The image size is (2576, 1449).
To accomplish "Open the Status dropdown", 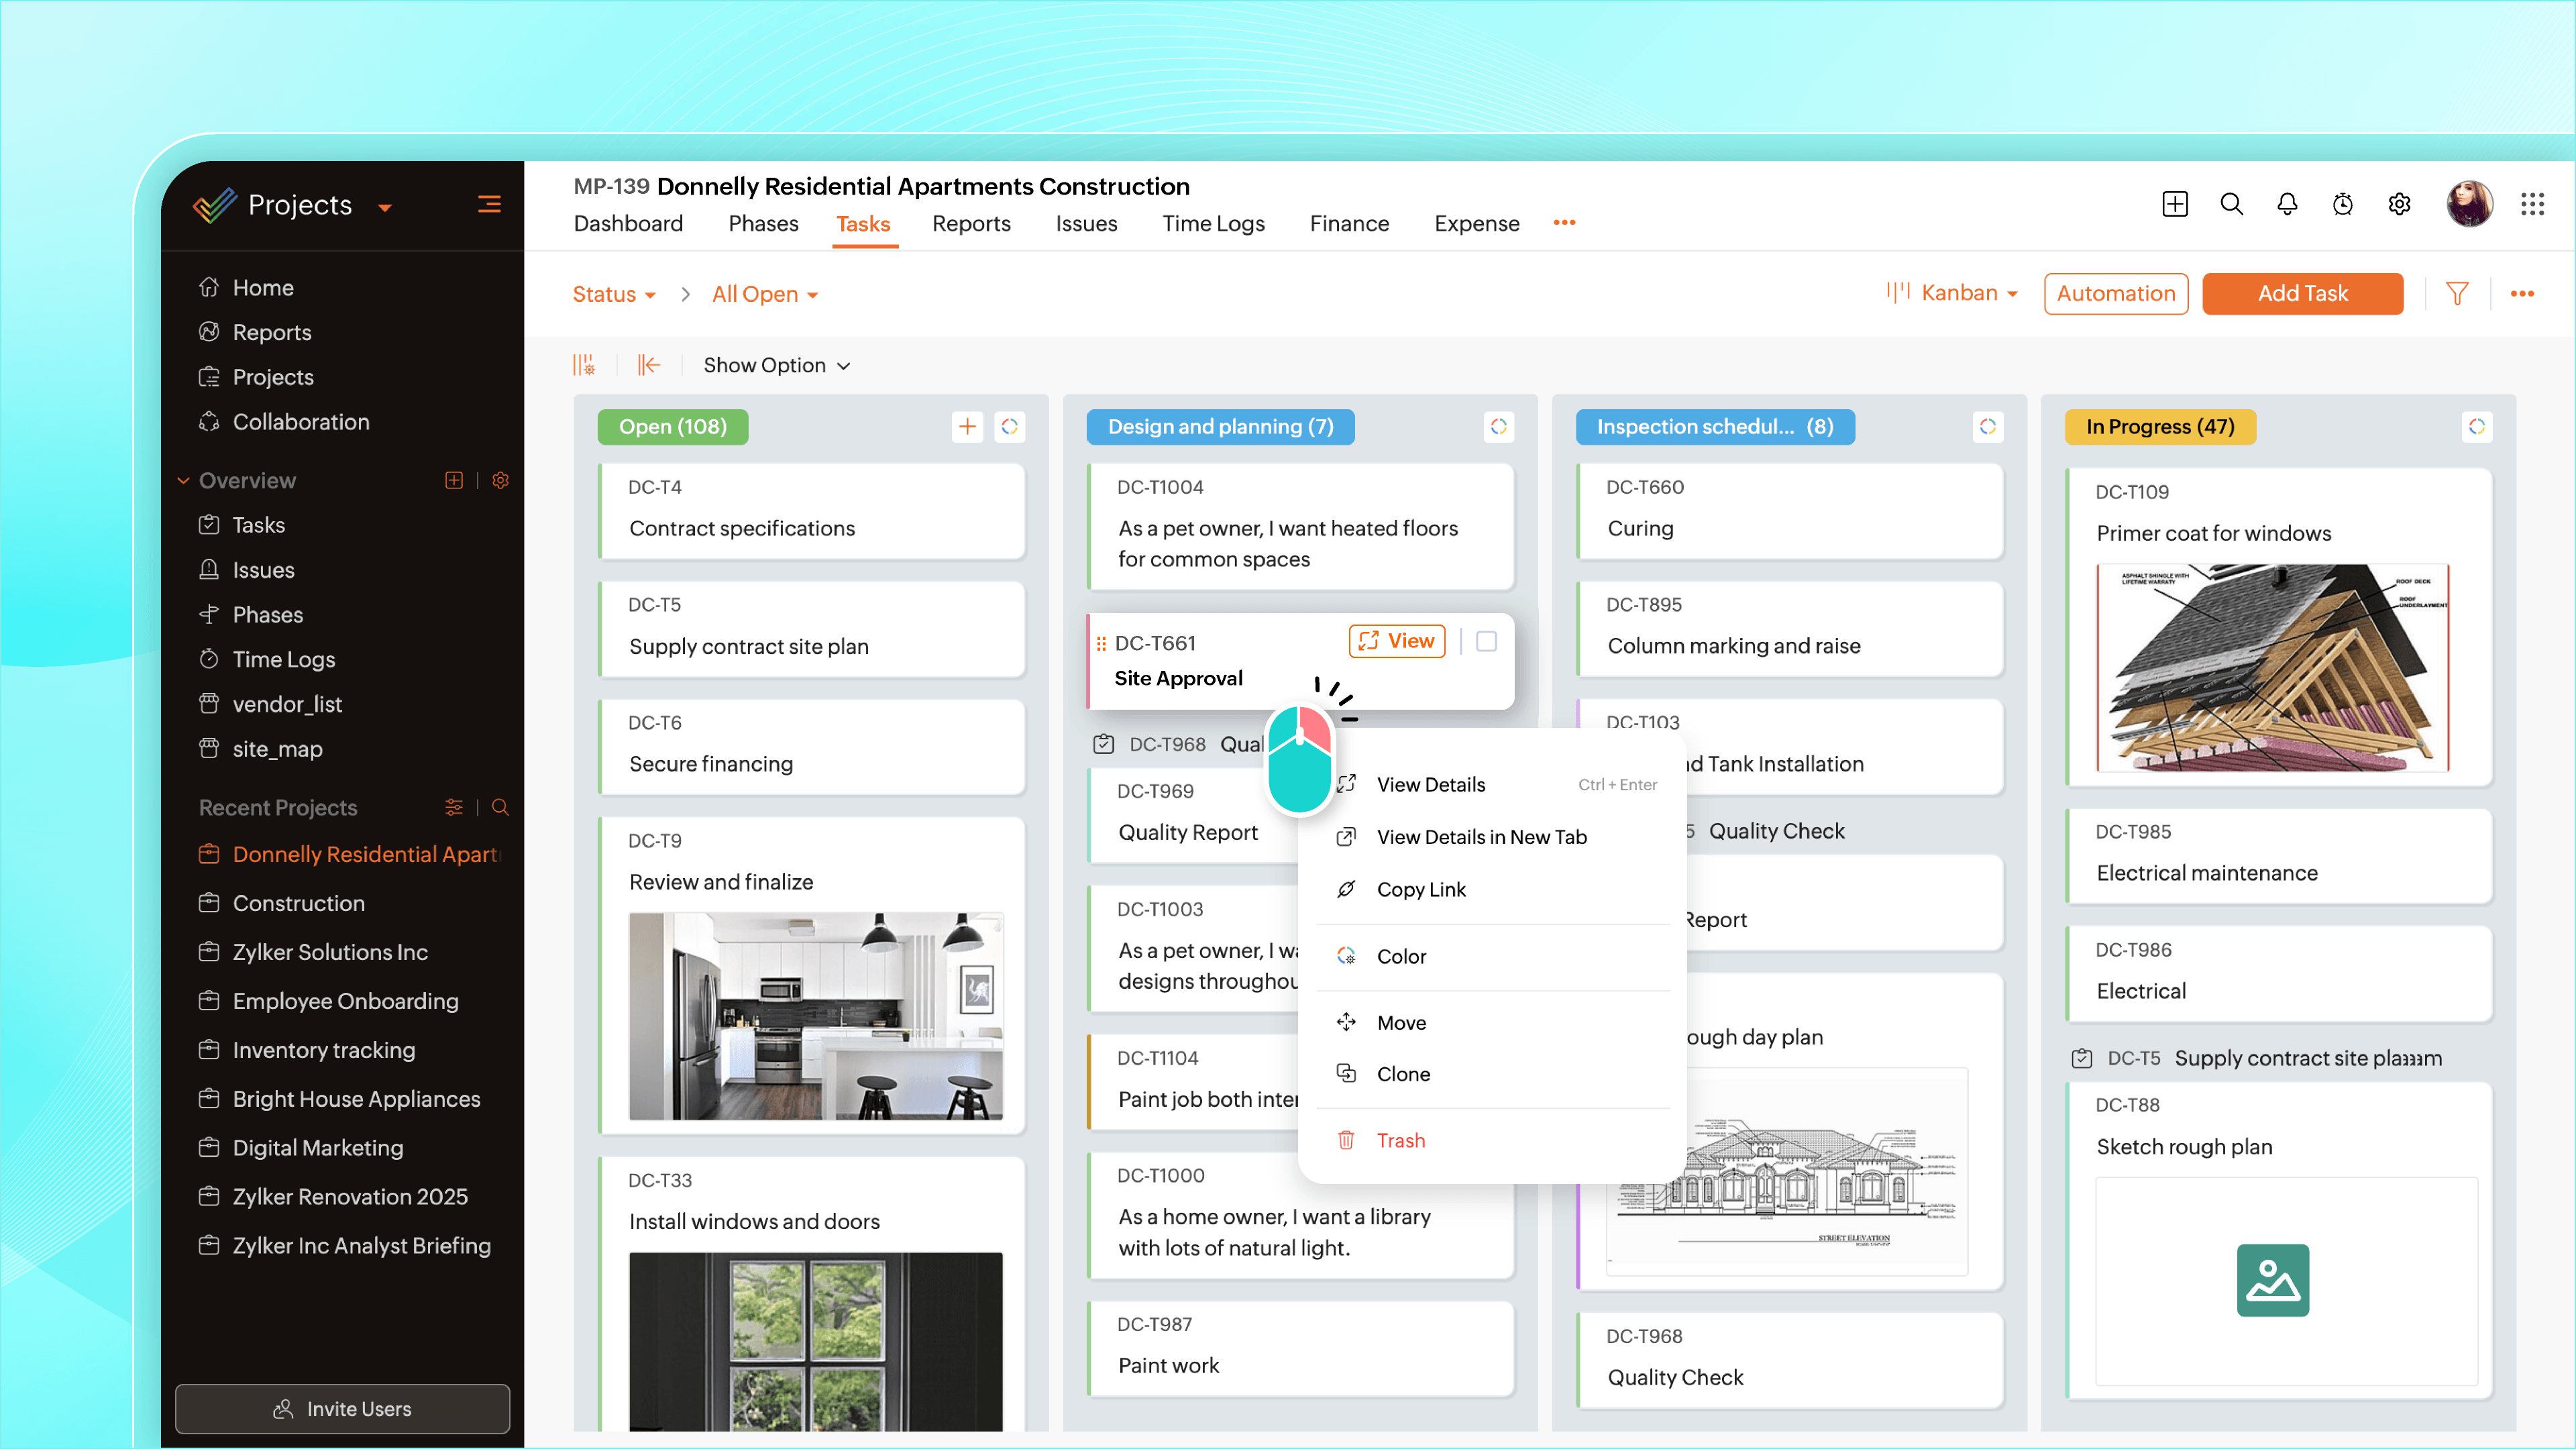I will [613, 293].
